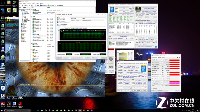200x112 pixels.
Task: Switch to Cooling Fans tab in stability test
Action: tap(67, 28)
